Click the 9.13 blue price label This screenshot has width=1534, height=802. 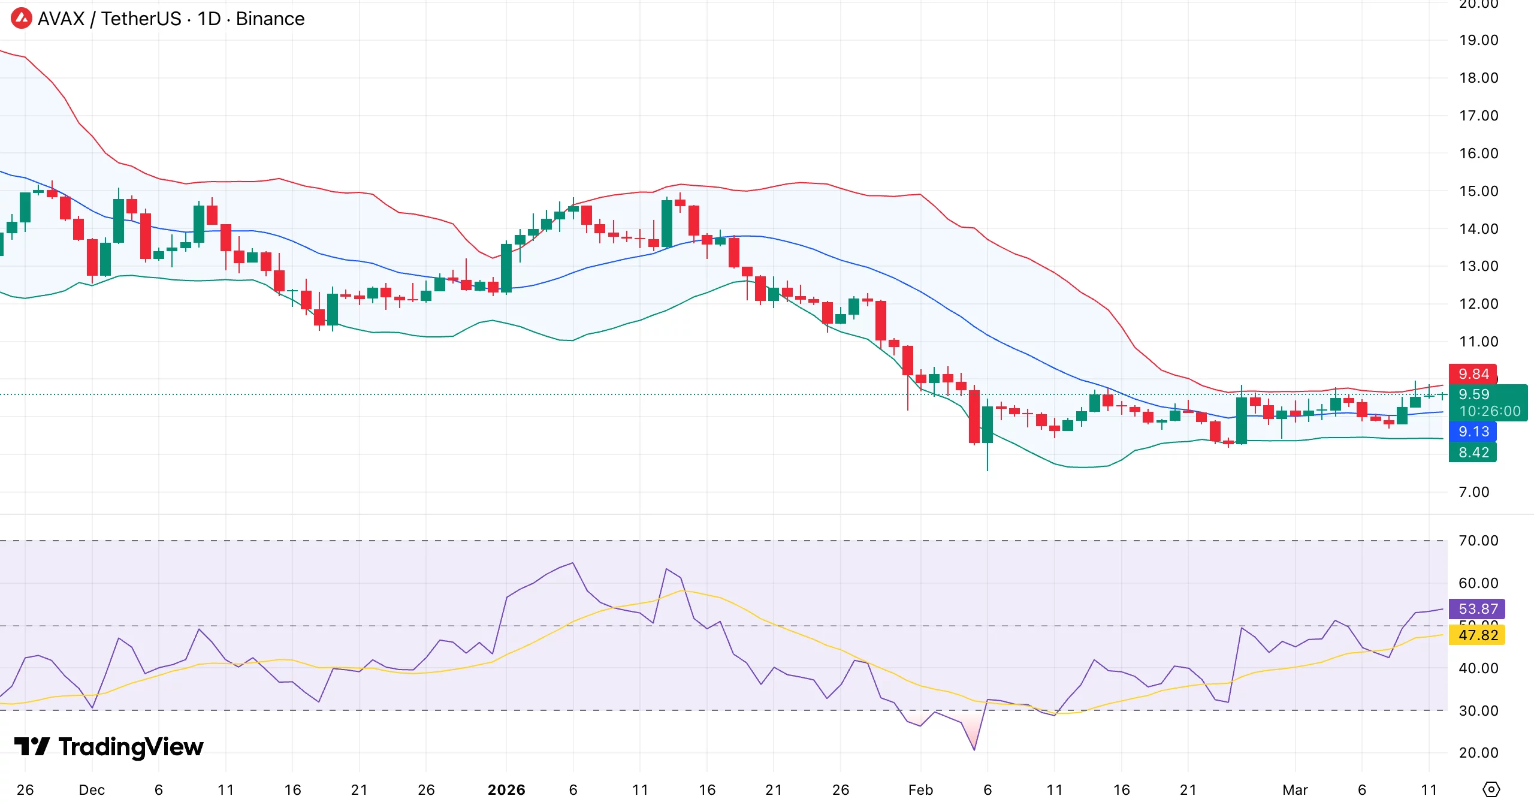(x=1473, y=431)
